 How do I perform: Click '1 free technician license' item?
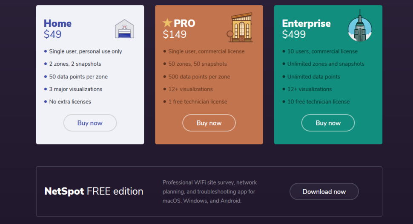[198, 102]
